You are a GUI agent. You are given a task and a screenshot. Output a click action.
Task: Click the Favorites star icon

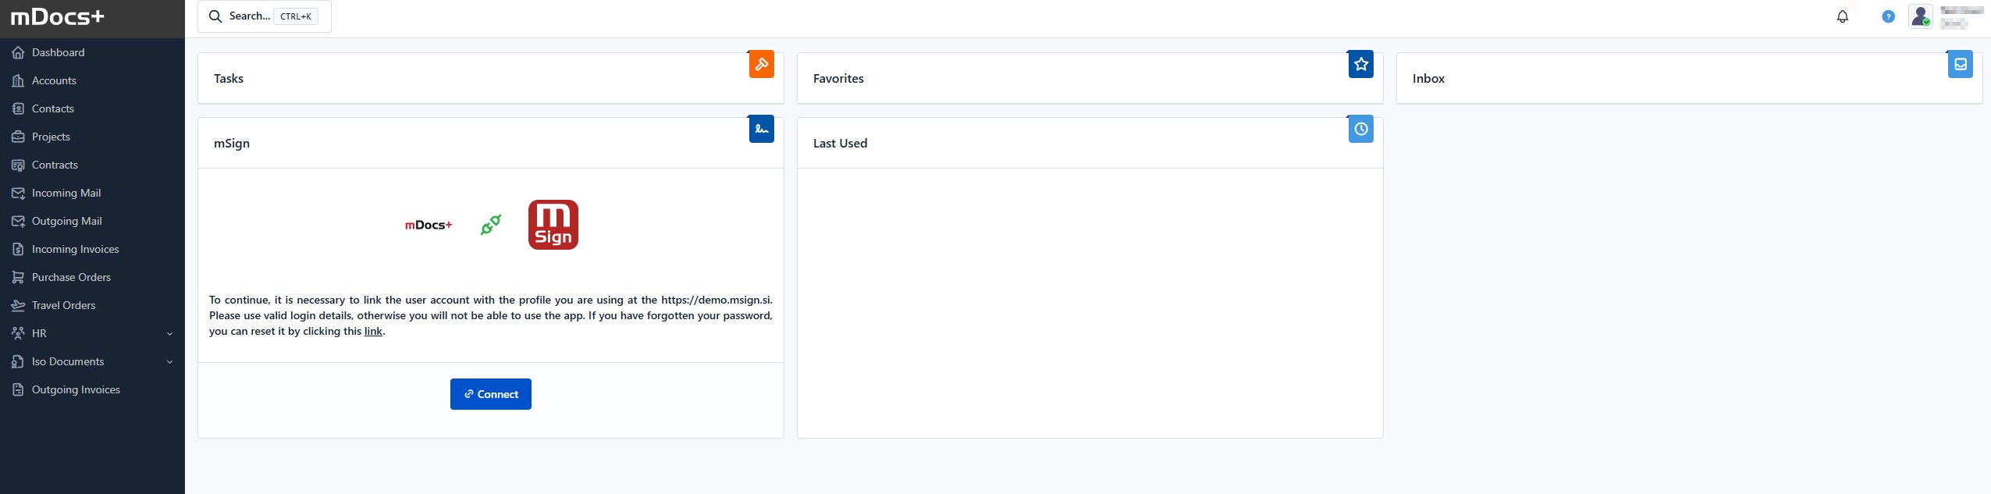coord(1360,65)
